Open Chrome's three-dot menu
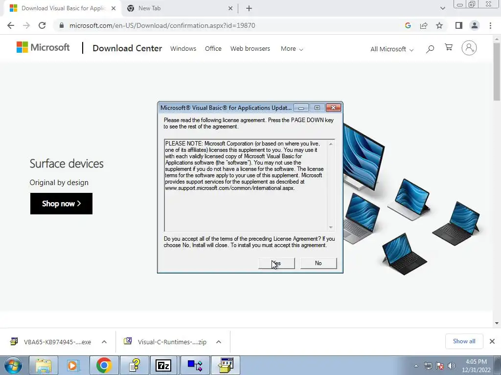 490,25
